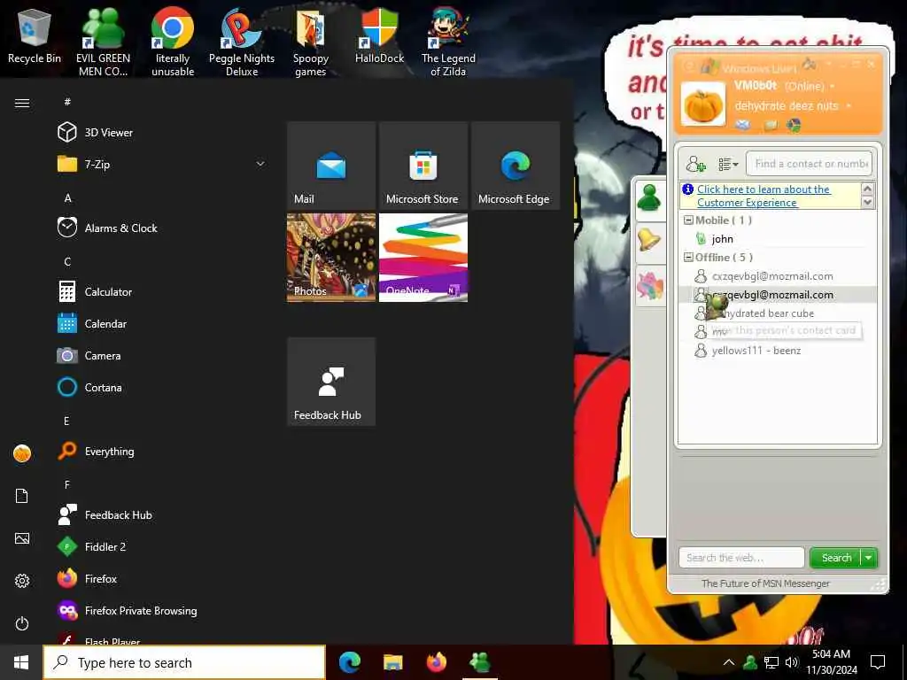This screenshot has width=907, height=680.
Task: Focus the Find a contact search box
Action: 809,164
